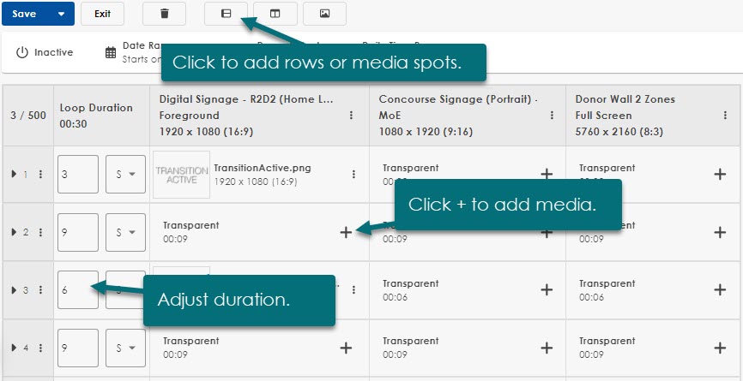Viewport: 743px width, 381px height.
Task: Add media to Concourse Signage row 3
Action: [546, 290]
